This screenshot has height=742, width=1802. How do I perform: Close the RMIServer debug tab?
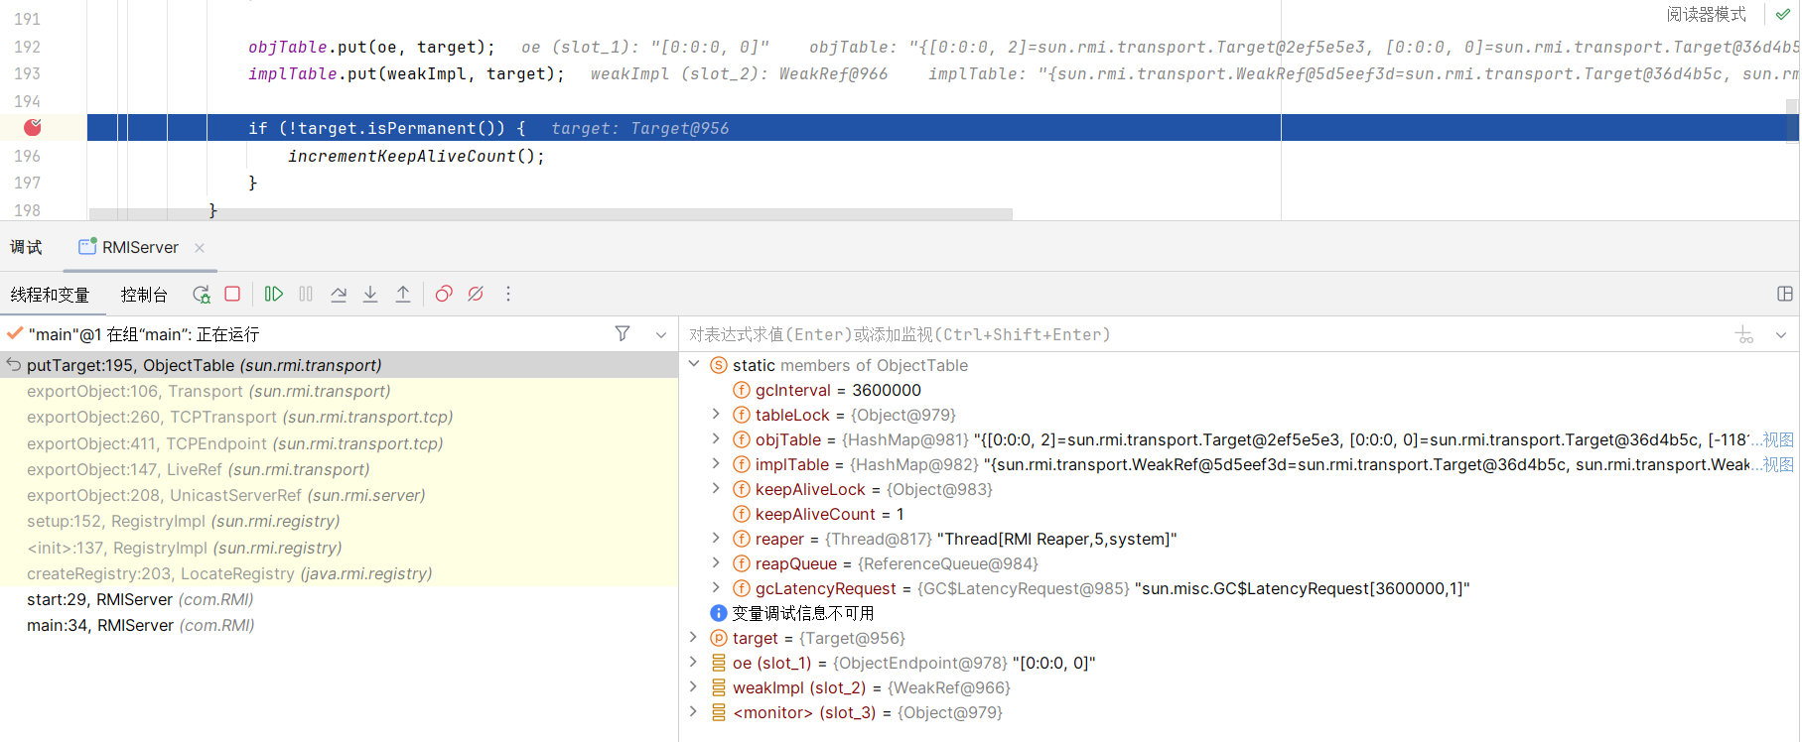(x=200, y=248)
